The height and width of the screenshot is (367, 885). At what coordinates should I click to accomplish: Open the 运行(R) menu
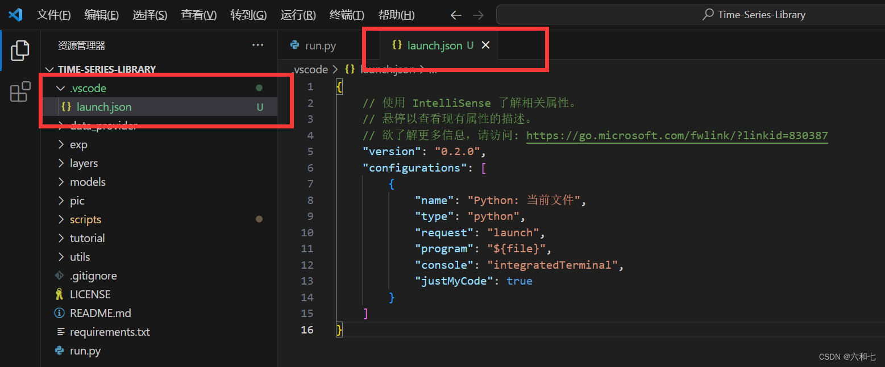click(x=298, y=15)
